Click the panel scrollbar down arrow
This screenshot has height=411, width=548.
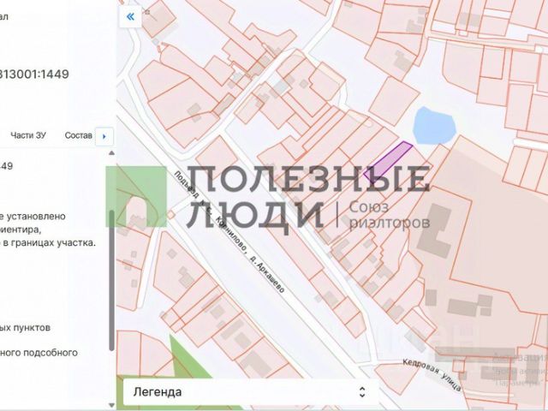coord(111,405)
